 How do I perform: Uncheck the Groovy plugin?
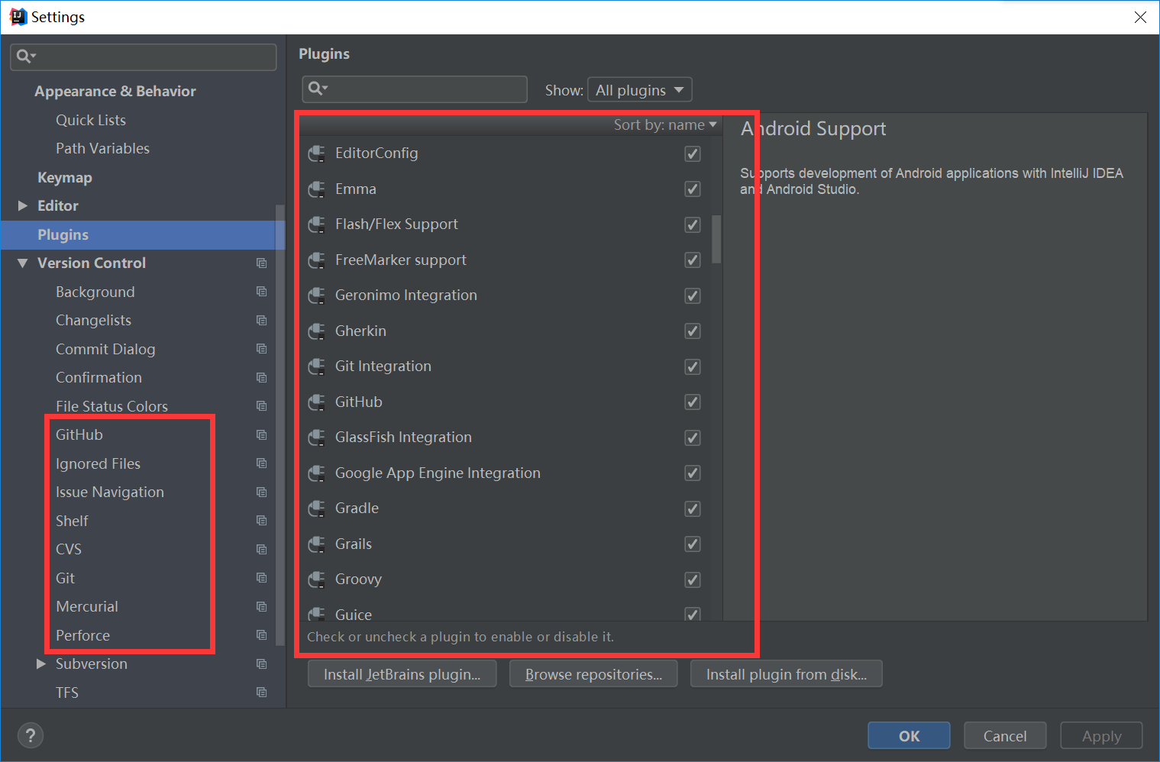693,580
